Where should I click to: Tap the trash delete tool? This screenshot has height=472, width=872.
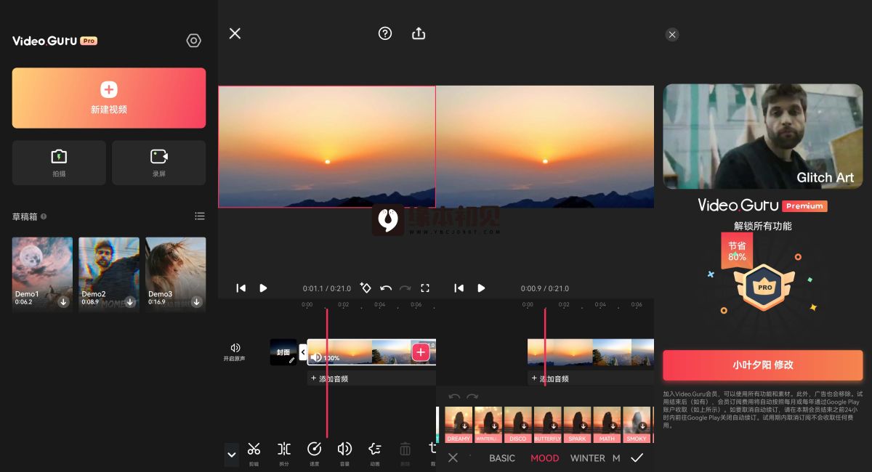pyautogui.click(x=405, y=453)
